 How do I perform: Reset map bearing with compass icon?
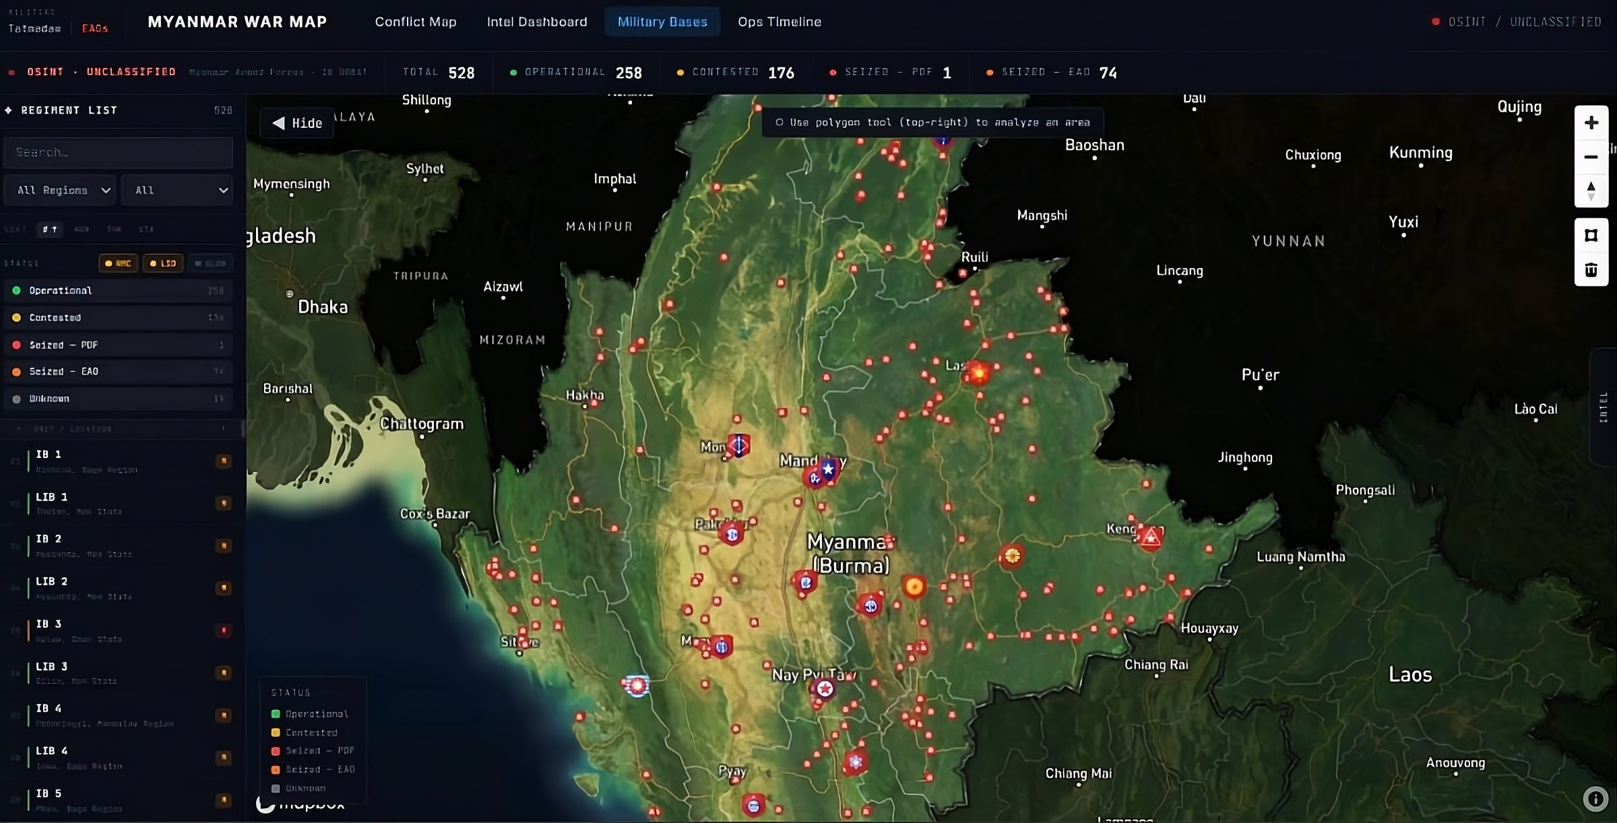1591,191
